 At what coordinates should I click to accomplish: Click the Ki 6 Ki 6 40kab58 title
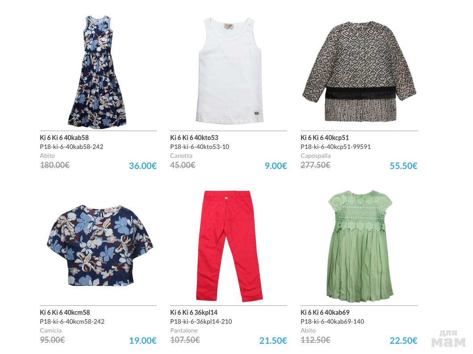click(64, 138)
